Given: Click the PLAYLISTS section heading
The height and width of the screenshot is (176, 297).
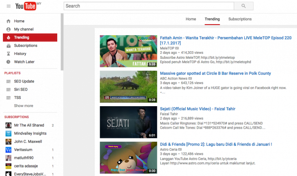Looking at the screenshot, I should [12, 73].
